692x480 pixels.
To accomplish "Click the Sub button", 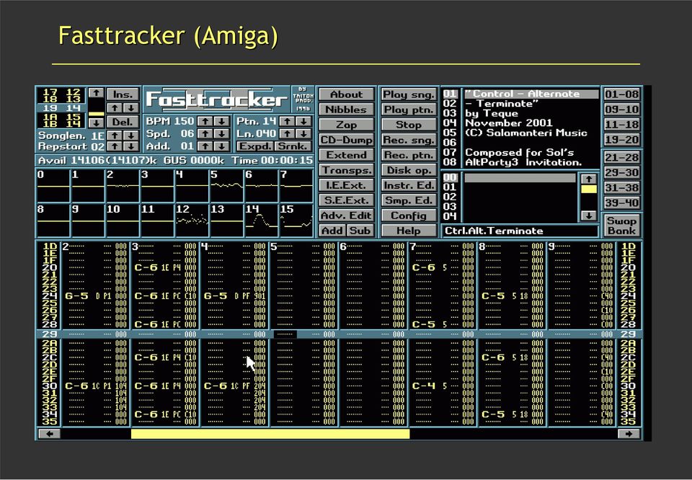I will point(360,231).
